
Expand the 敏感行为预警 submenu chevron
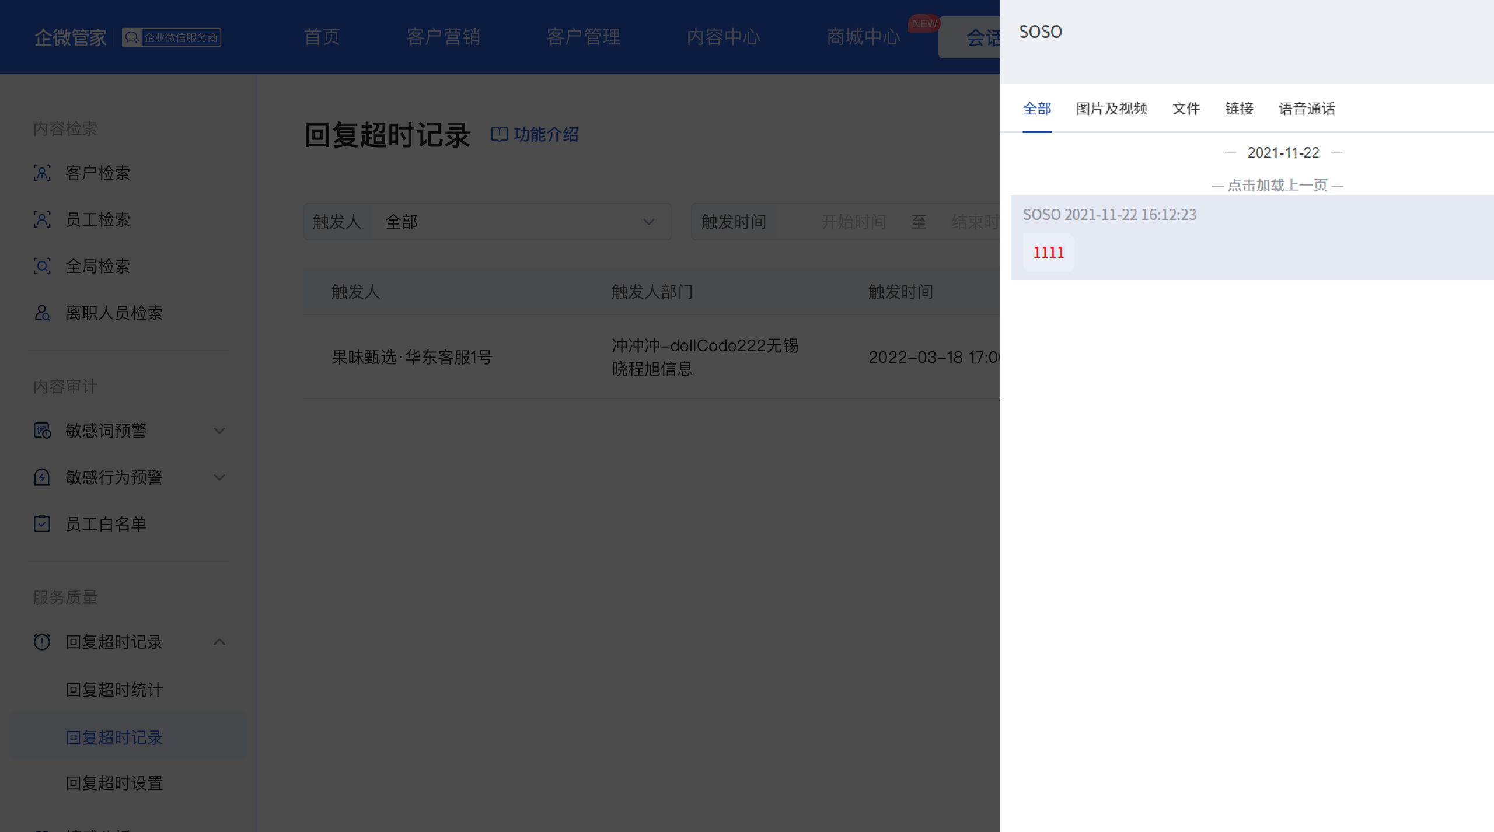pyautogui.click(x=219, y=477)
